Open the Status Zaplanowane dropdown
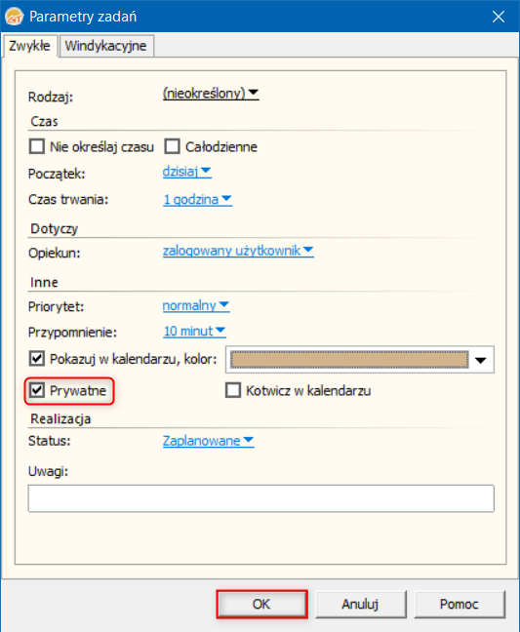The height and width of the screenshot is (632, 520). click(209, 441)
